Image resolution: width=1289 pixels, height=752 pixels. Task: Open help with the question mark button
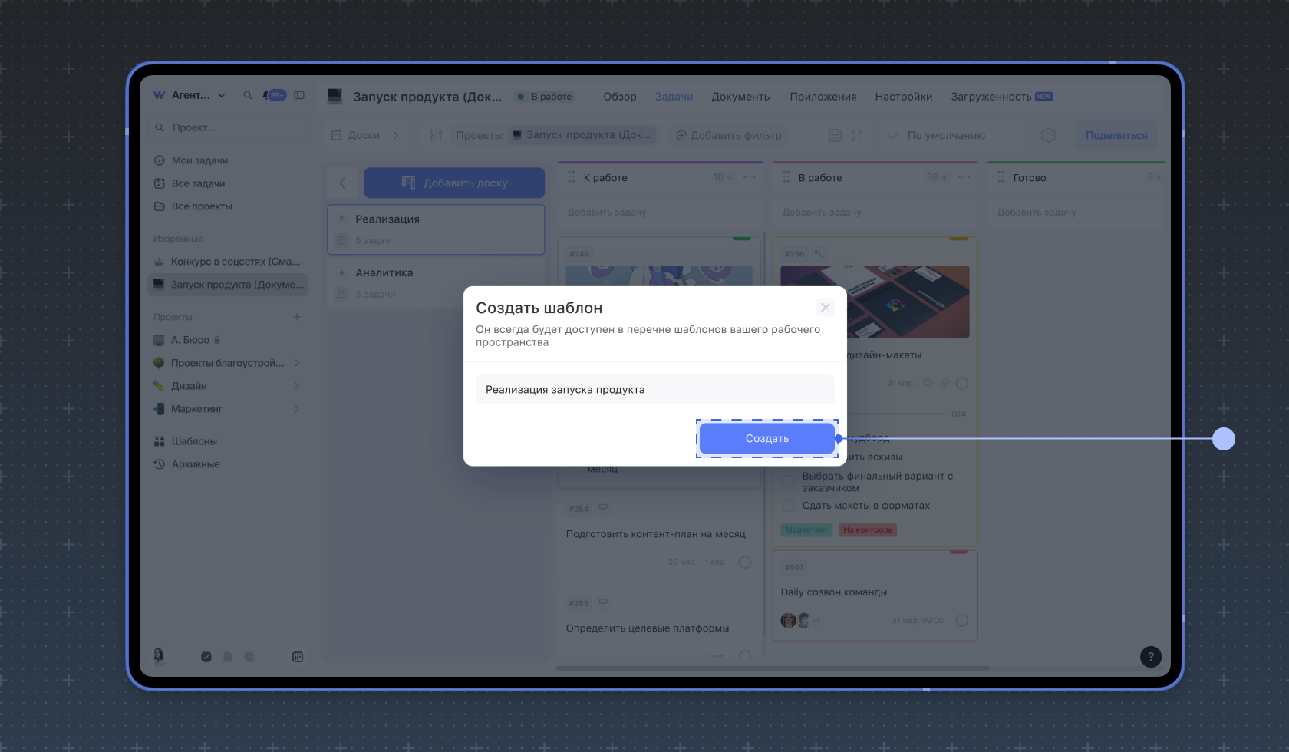[x=1150, y=657]
